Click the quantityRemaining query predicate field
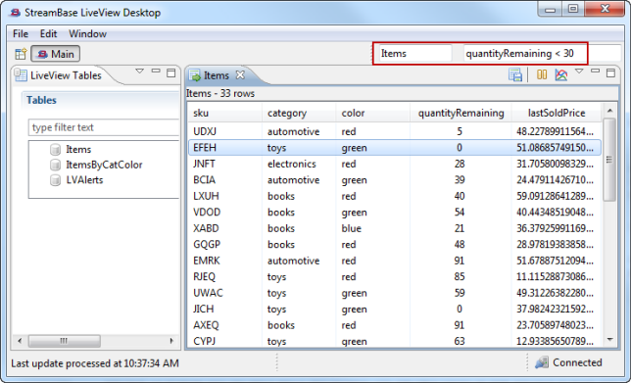 (524, 54)
